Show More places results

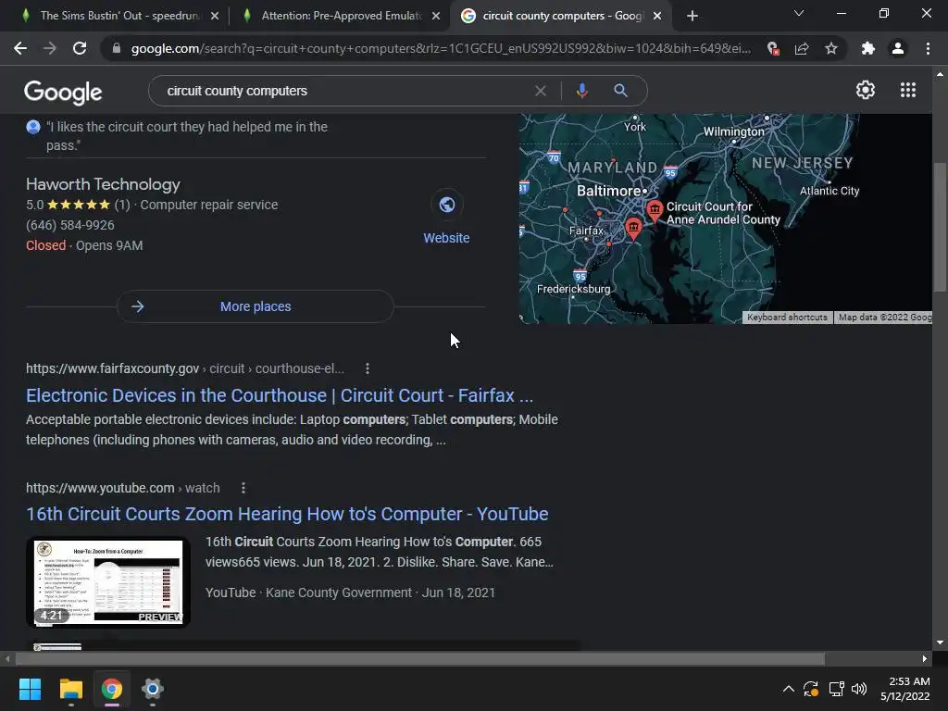tap(256, 306)
